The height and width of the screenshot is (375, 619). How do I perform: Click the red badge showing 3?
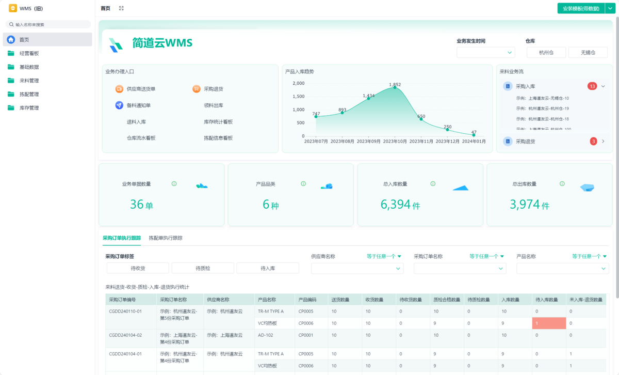click(593, 141)
